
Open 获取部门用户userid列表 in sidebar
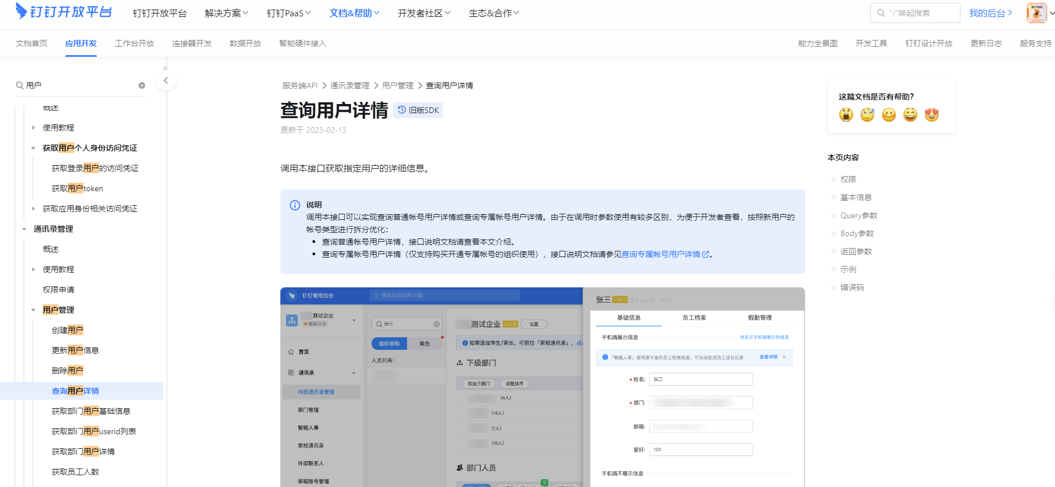(x=94, y=431)
